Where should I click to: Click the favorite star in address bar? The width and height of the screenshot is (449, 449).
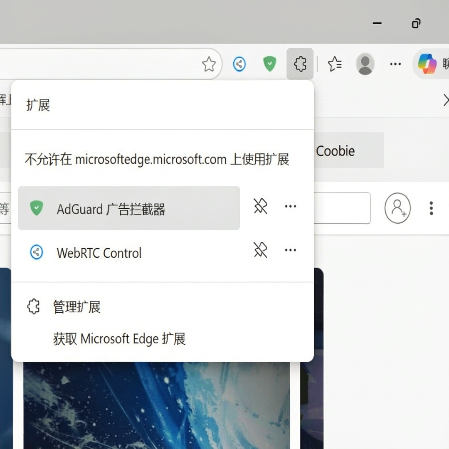(209, 64)
